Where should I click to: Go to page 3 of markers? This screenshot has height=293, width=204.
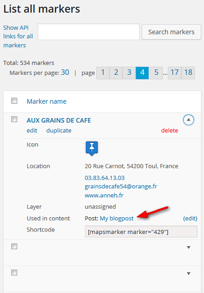[x=129, y=73]
